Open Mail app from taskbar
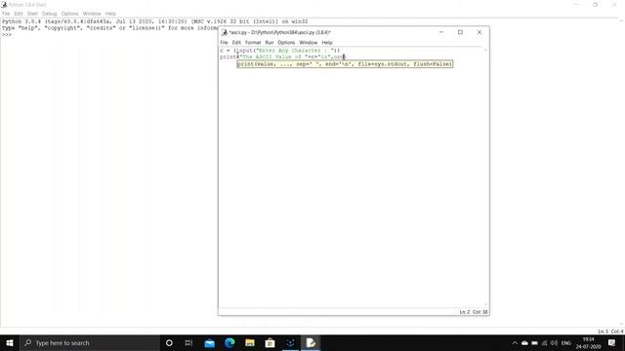The image size is (625, 351). [209, 342]
